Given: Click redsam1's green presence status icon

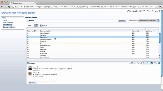Looking at the screenshot, I should pos(38,73).
